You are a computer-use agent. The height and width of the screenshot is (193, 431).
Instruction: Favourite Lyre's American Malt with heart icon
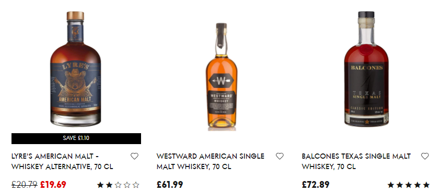click(x=134, y=156)
